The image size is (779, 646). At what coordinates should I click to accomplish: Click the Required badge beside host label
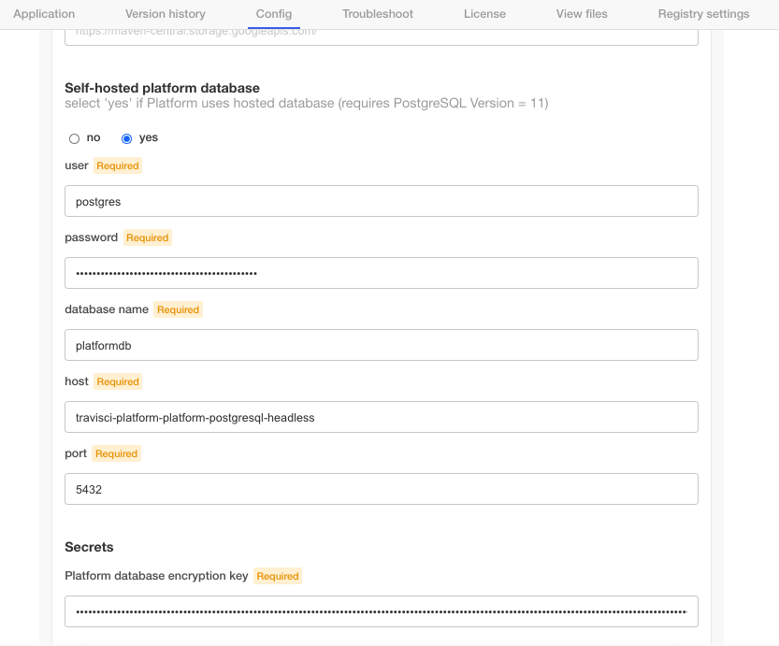118,382
